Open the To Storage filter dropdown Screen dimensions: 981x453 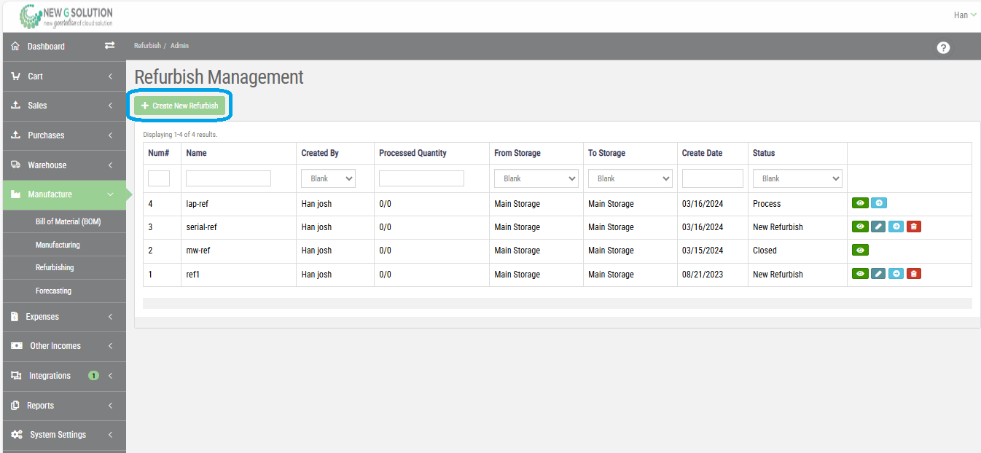point(630,178)
